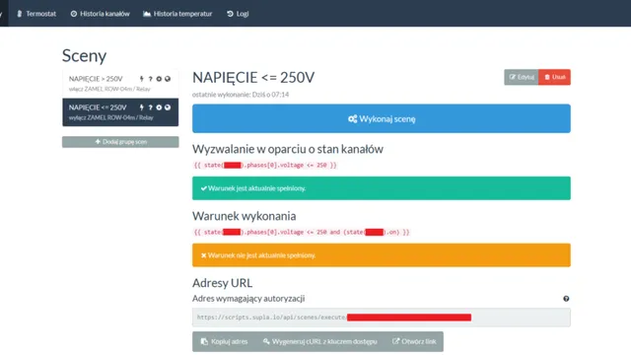Add a scene group with Dodaj grupę scen
Image resolution: width=631 pixels, height=355 pixels.
pos(120,142)
